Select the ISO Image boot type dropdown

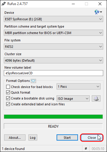(73, 99)
